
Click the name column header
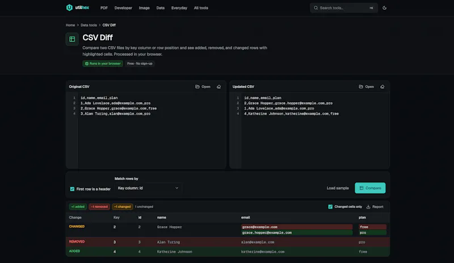click(x=162, y=218)
